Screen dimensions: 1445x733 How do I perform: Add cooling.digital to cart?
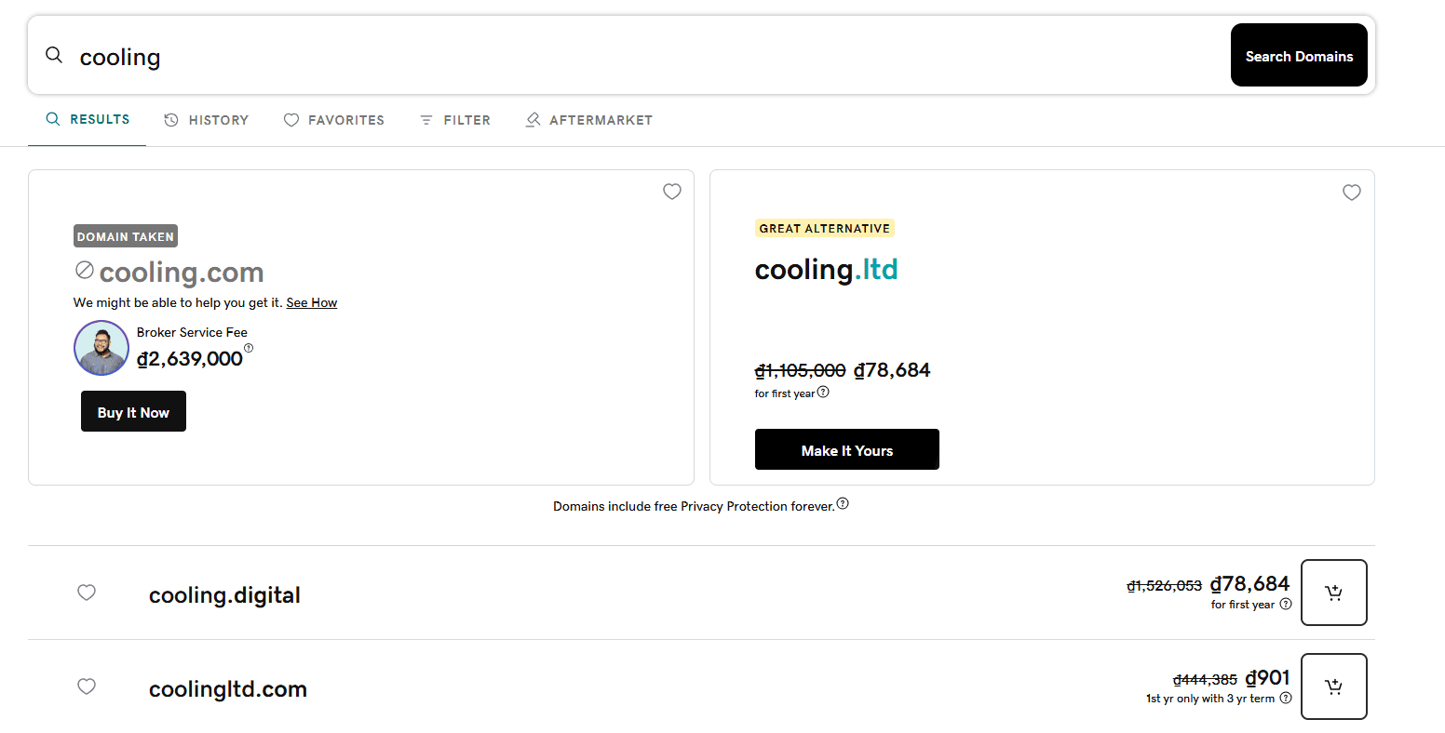coord(1333,593)
